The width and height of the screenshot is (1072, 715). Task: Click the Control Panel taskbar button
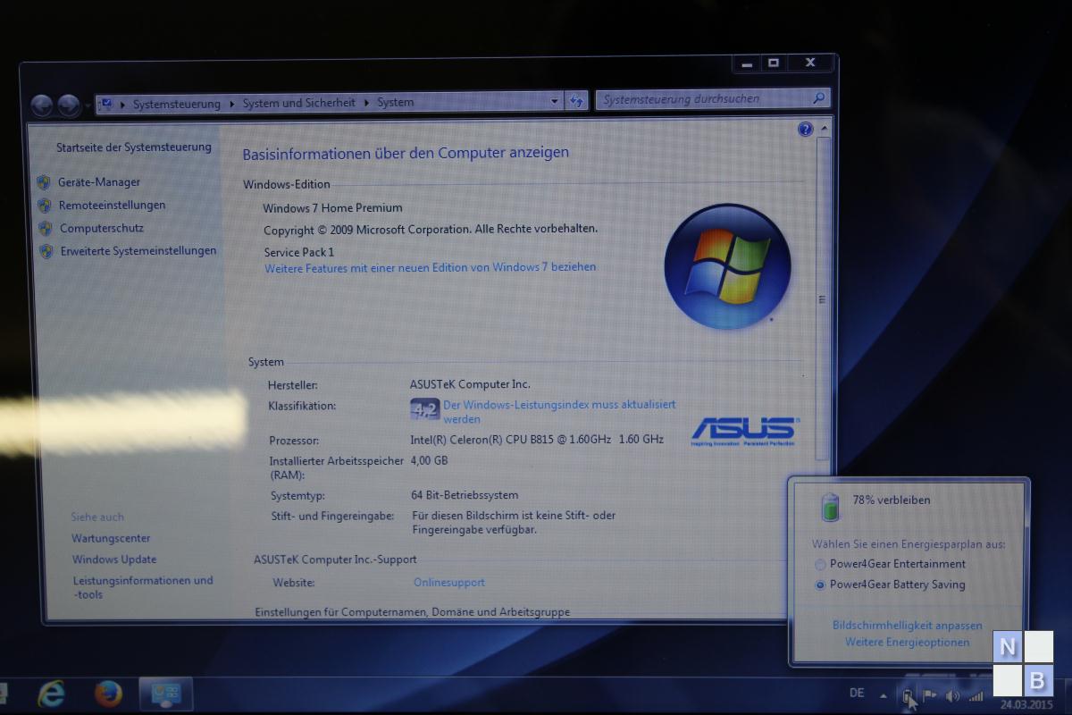pyautogui.click(x=166, y=694)
